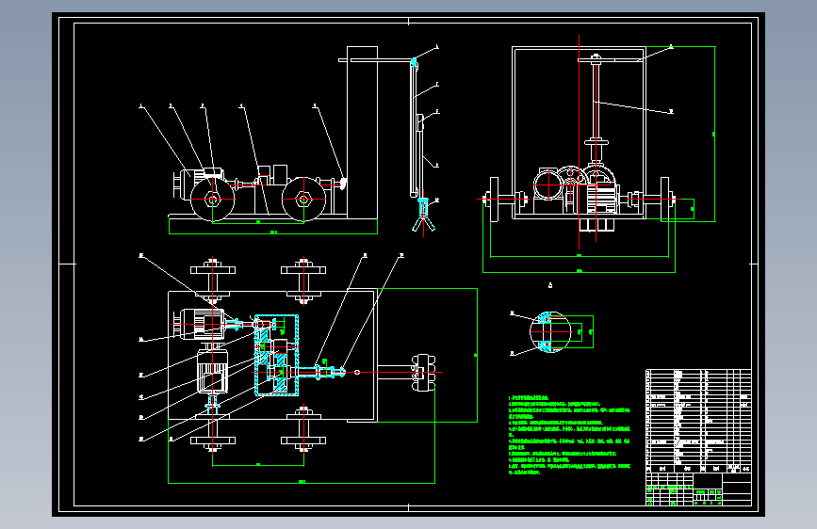
Task: Select the rear wheel in the side elevation view
Action: tap(303, 199)
